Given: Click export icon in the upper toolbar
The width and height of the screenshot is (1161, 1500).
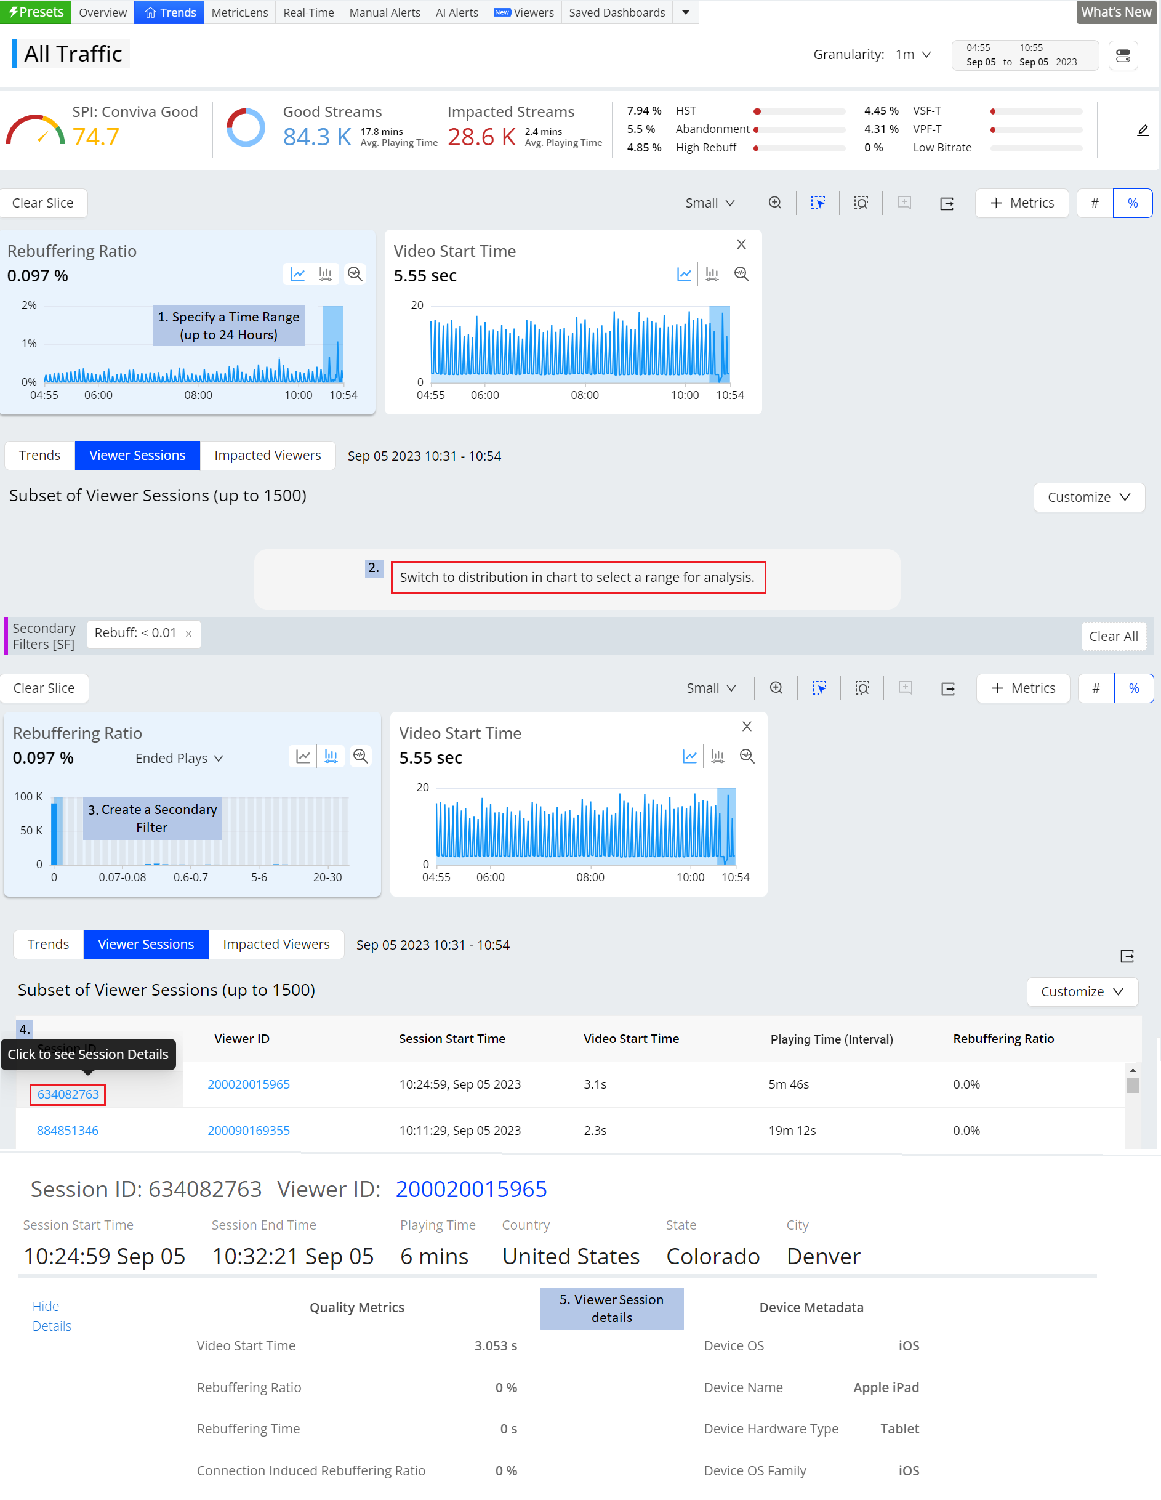Looking at the screenshot, I should [946, 203].
